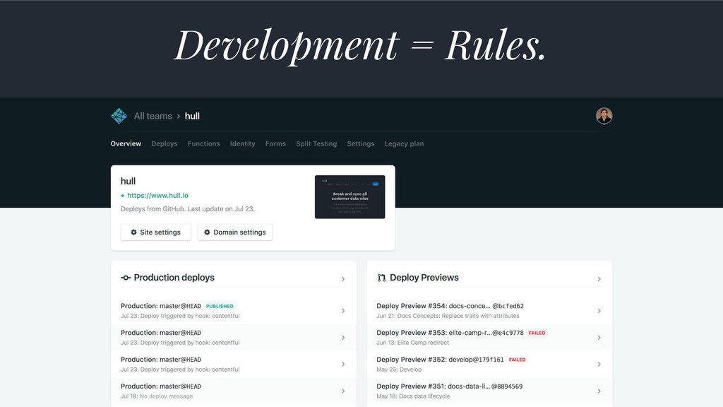Screen dimensions: 723x407
Task: Open the https://www.hull.io link
Action: (157, 195)
